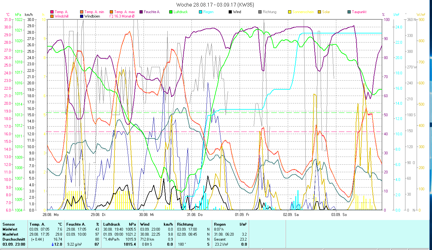
Task: Click the 'MaxWert' row label
Action: 10,234
